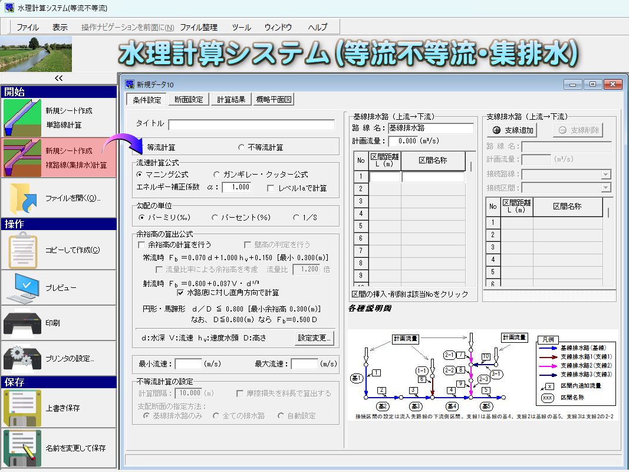Click the clipboard copy-and-create icon
This screenshot has width=629, height=472.
[23, 250]
